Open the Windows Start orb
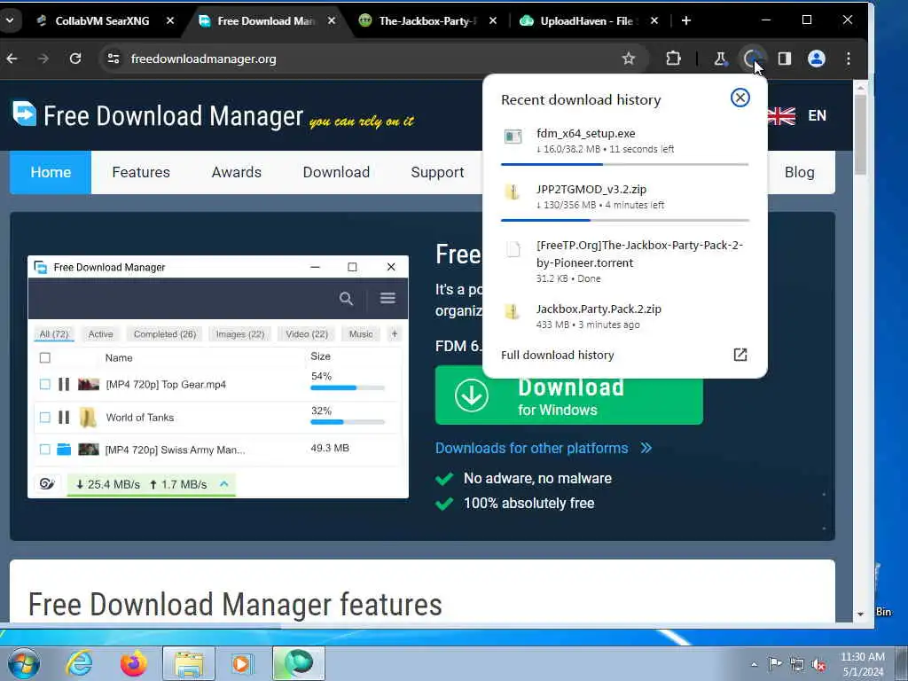This screenshot has height=681, width=908. [24, 663]
